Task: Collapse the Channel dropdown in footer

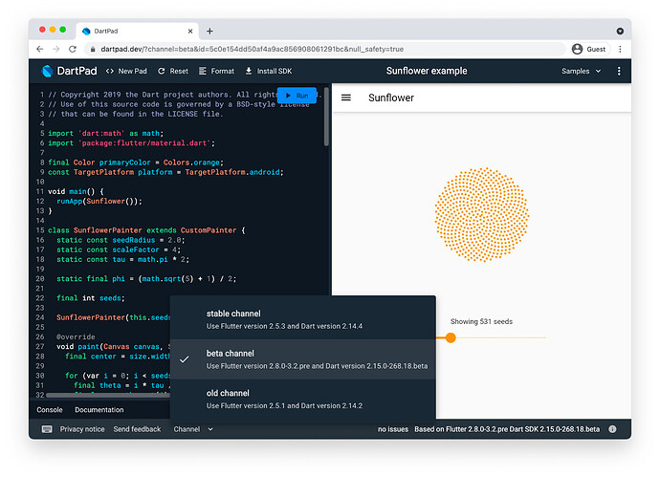Action: pos(192,429)
